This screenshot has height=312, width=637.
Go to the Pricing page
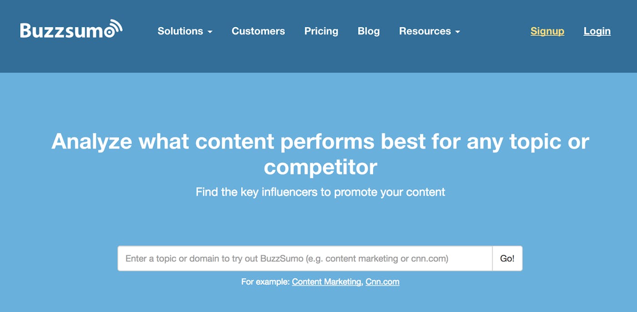point(321,31)
